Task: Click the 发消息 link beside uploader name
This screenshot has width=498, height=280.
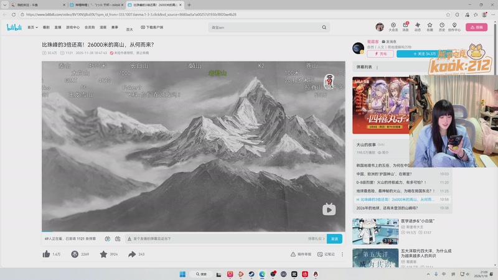Action: (x=389, y=42)
